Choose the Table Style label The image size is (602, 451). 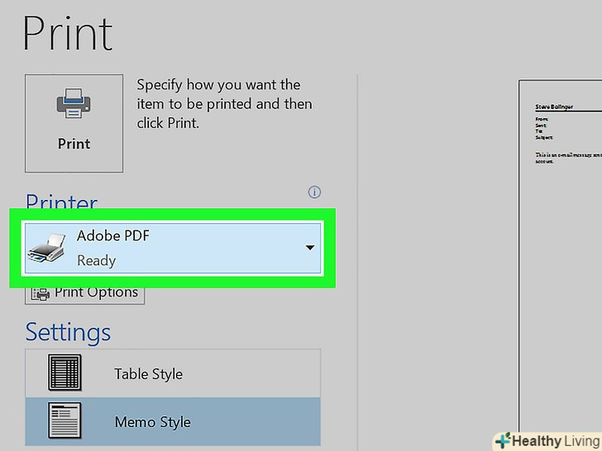149,373
